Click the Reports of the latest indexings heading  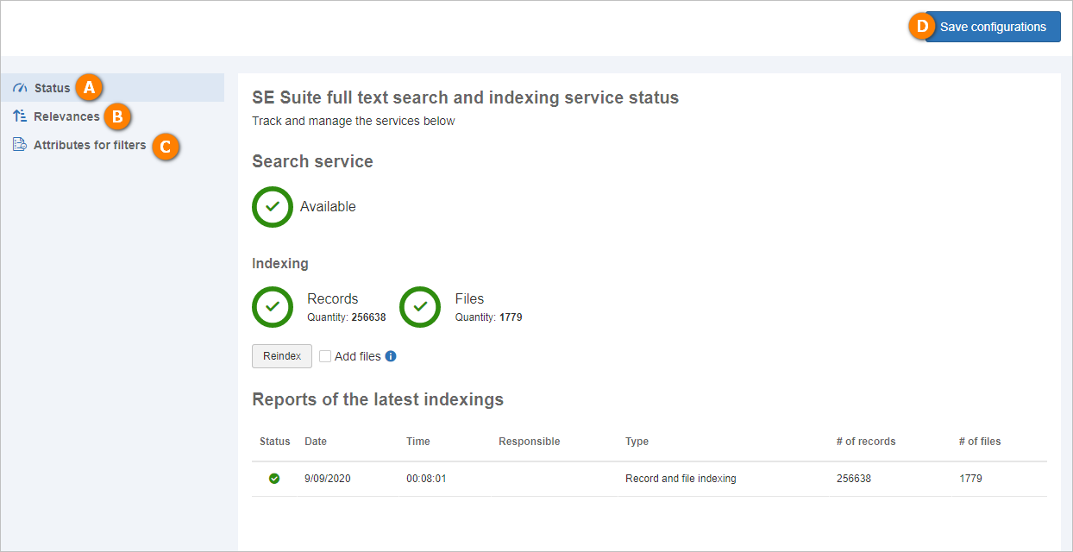[378, 399]
